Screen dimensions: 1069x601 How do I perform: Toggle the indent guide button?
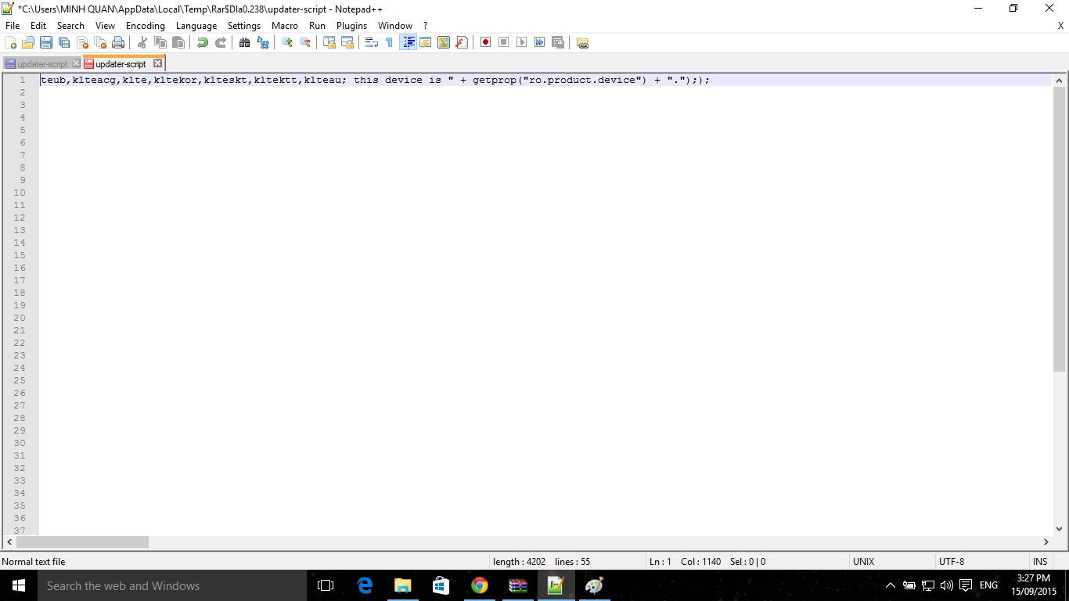pos(408,42)
